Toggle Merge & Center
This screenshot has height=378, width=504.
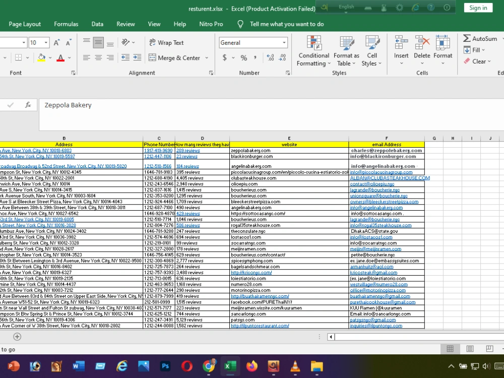click(x=174, y=58)
